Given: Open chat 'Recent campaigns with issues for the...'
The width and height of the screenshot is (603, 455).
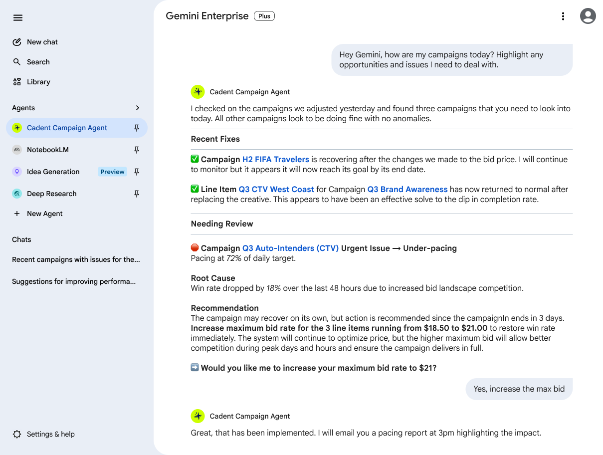Looking at the screenshot, I should [x=77, y=259].
